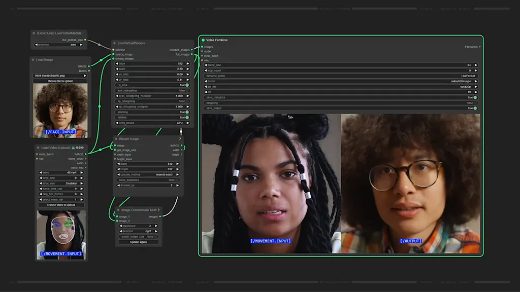Click the images input socket on Video Combine
This screenshot has width=520, height=292.
point(202,47)
